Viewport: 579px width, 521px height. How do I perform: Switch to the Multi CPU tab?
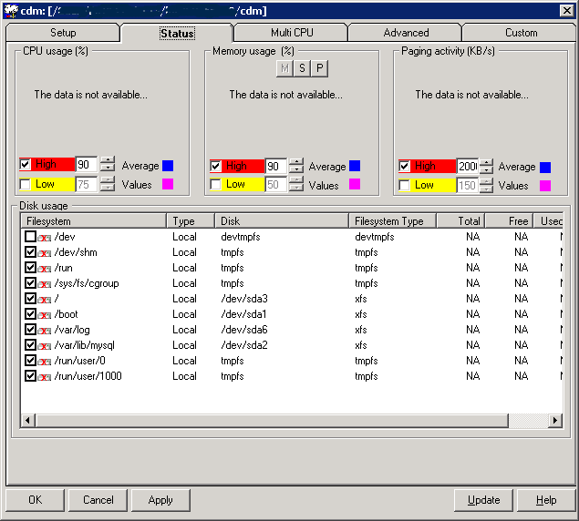pos(291,33)
